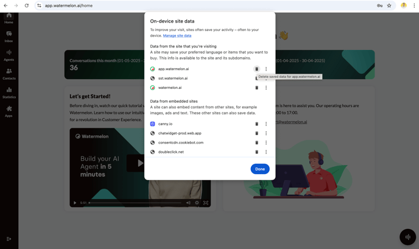Open more options for consentcdn.cookiebot.com
The height and width of the screenshot is (249, 419).
[x=266, y=142]
